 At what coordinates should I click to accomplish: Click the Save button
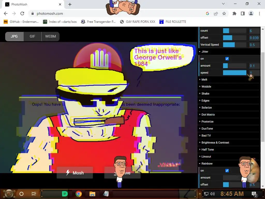[122, 173]
